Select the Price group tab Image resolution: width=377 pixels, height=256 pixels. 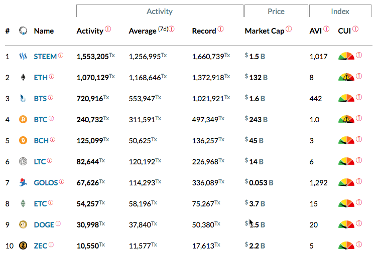click(276, 11)
